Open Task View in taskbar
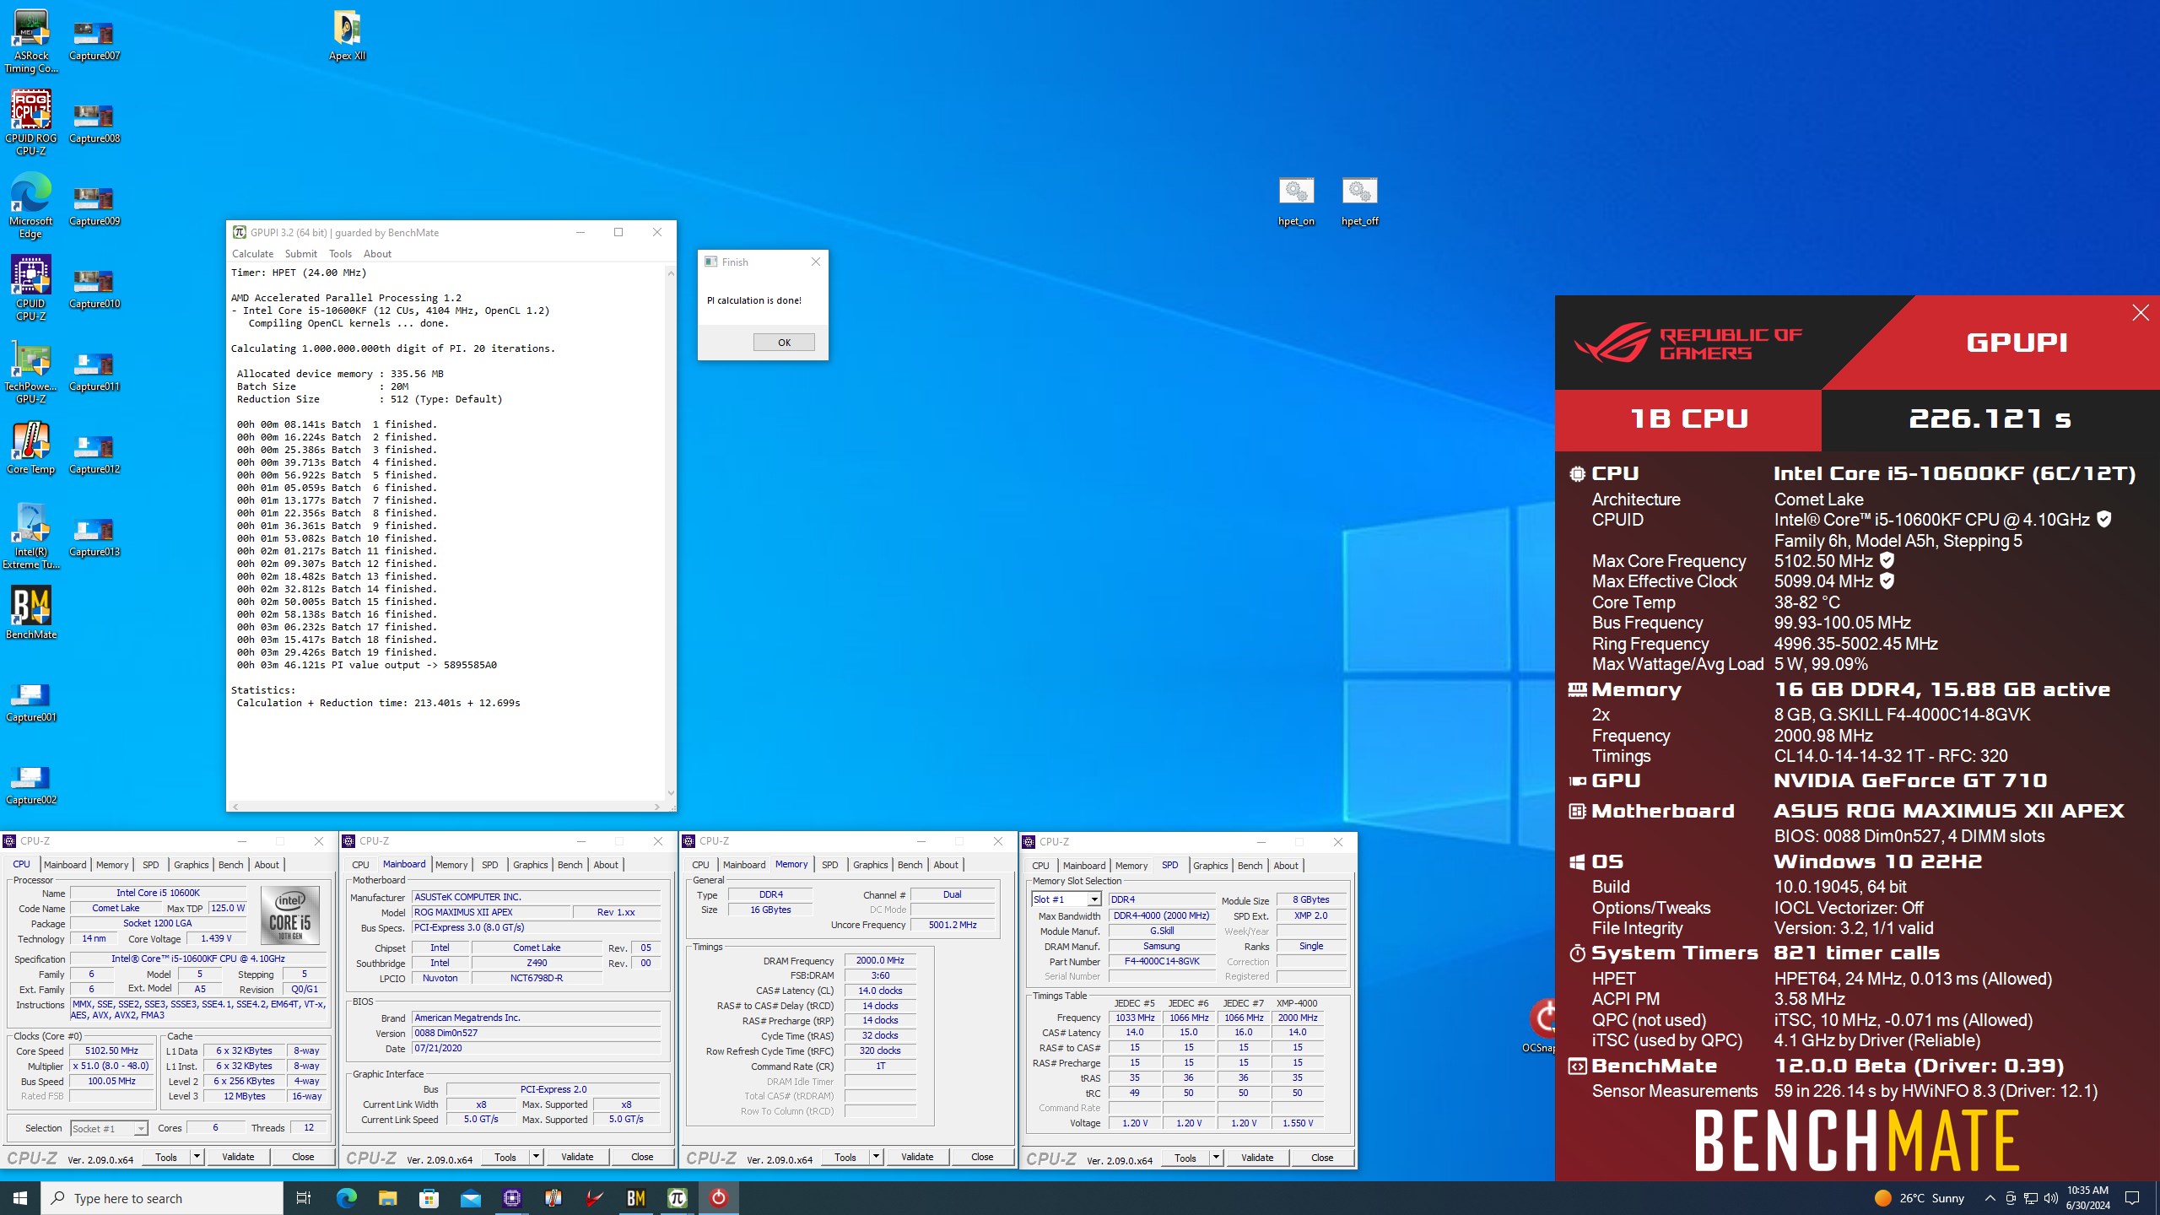The width and height of the screenshot is (2160, 1215). click(x=304, y=1198)
